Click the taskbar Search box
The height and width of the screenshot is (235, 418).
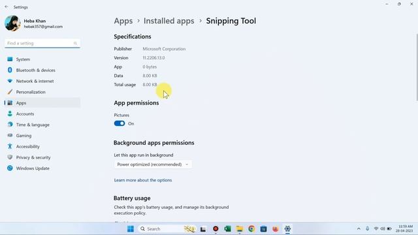pos(167,229)
